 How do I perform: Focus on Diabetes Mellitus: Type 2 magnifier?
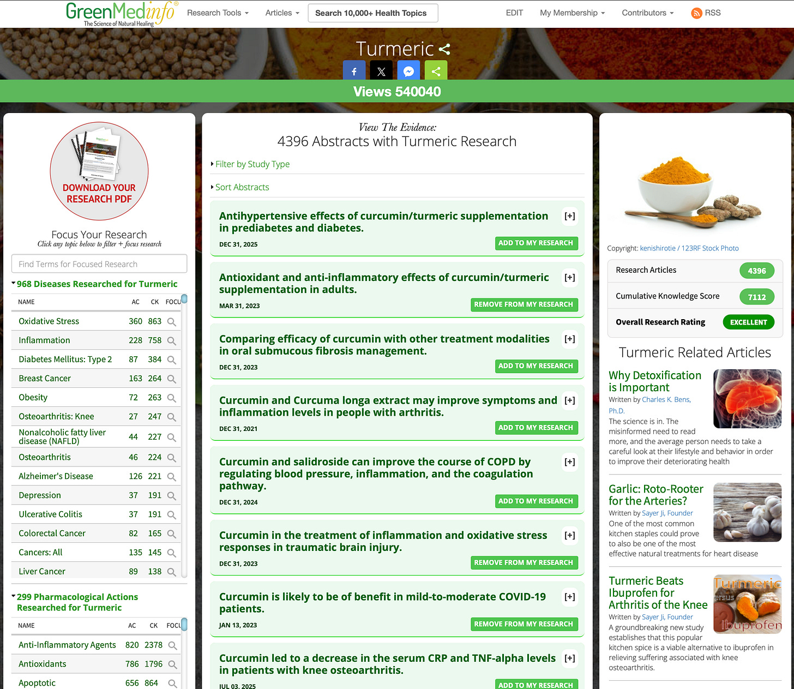(x=172, y=360)
